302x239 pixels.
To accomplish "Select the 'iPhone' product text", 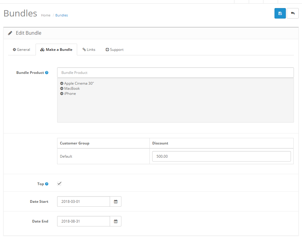I will [70, 94].
